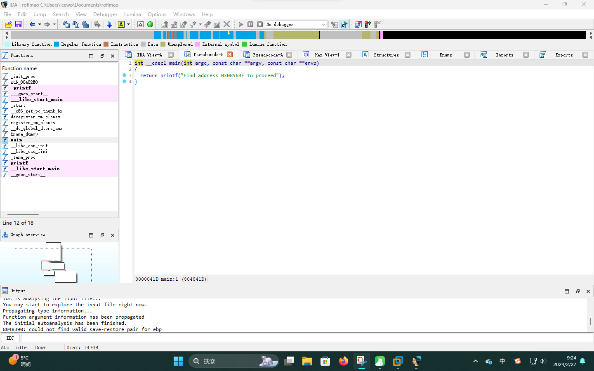Jump back with the blue left arrow

click(32, 24)
